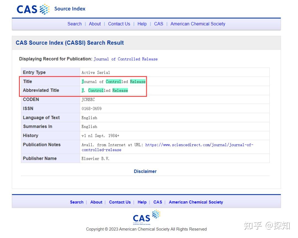Click the Abbreviated Title value J. Controlled Release
The height and width of the screenshot is (238, 298).
105,90
